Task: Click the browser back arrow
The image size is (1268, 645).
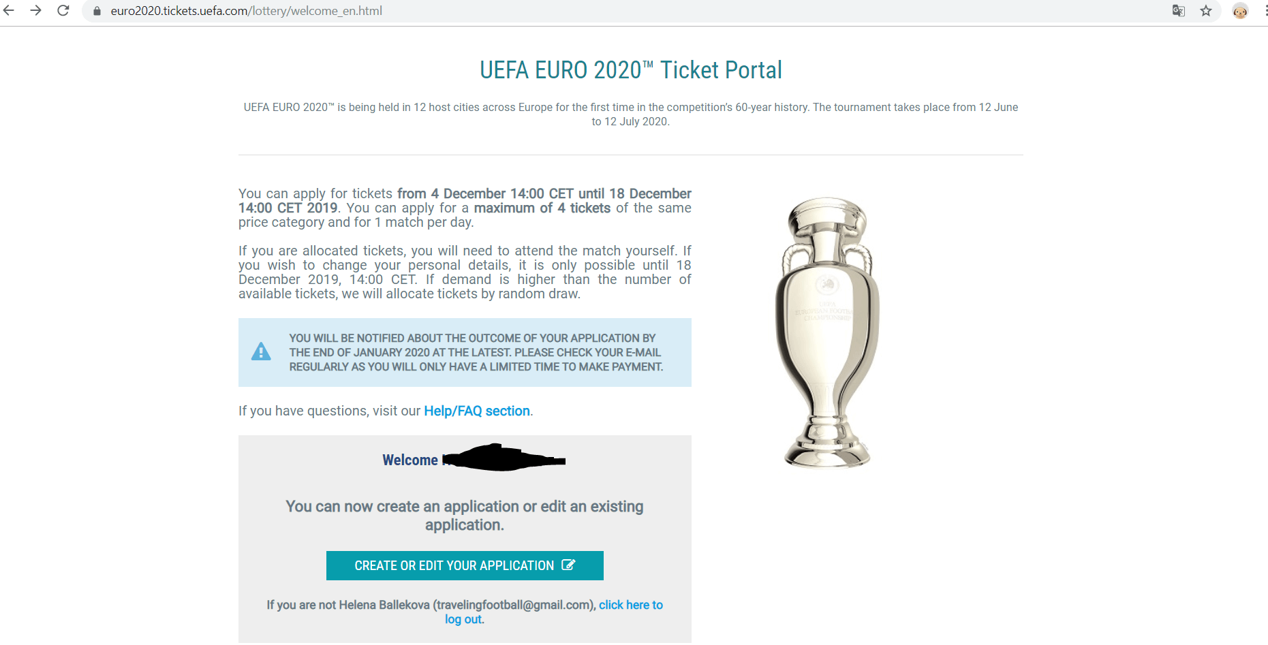Action: tap(8, 10)
